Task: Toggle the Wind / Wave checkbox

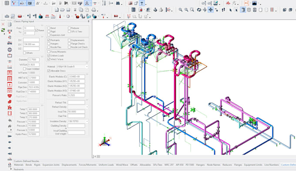Action: coord(49,59)
